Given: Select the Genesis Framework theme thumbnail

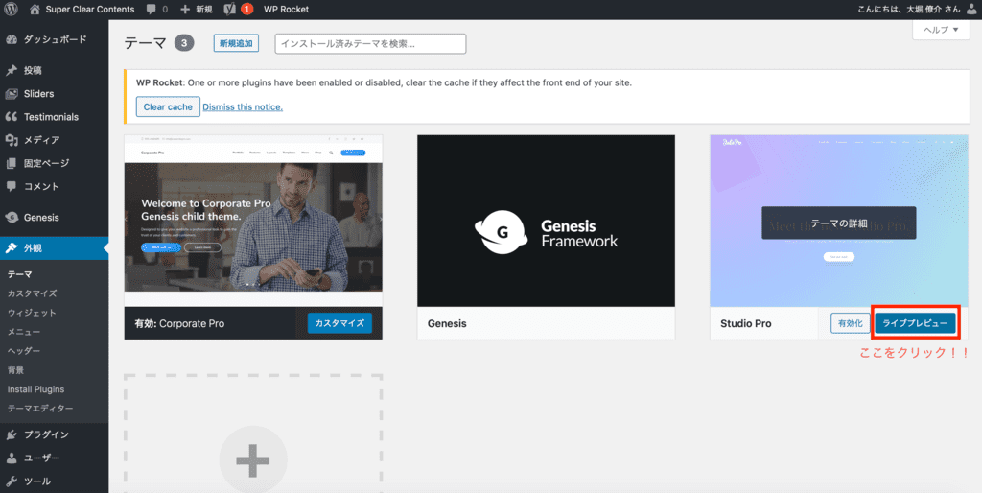Looking at the screenshot, I should [x=546, y=221].
